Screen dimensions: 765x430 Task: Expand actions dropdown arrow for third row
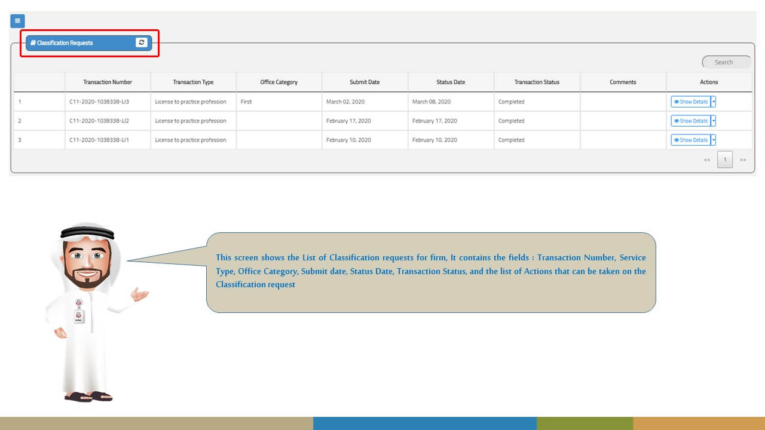point(714,140)
